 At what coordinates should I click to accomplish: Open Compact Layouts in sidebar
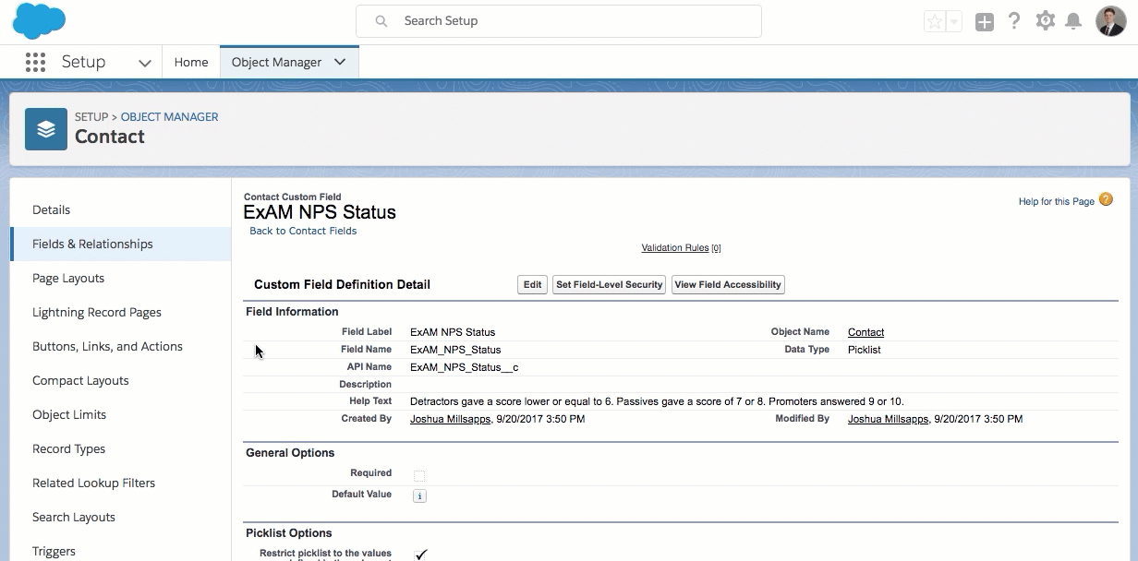pyautogui.click(x=120, y=381)
